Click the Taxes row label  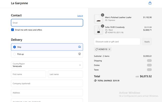pos(96,70)
